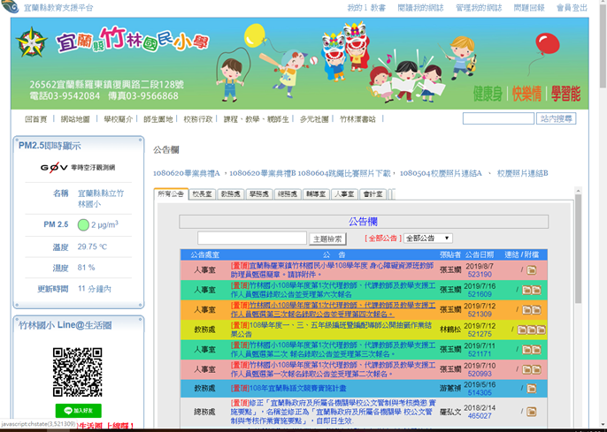This screenshot has width=607, height=432.
Task: Focus the announcement keyword search field
Action: (251, 239)
